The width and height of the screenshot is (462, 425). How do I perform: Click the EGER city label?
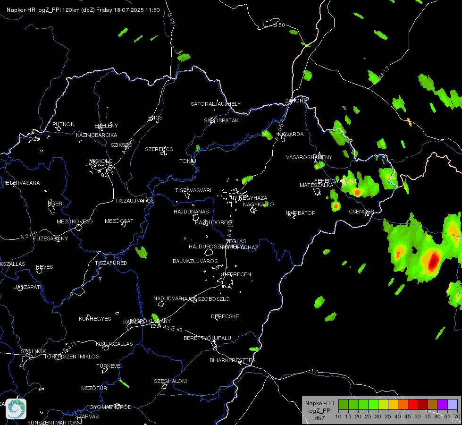click(55, 204)
